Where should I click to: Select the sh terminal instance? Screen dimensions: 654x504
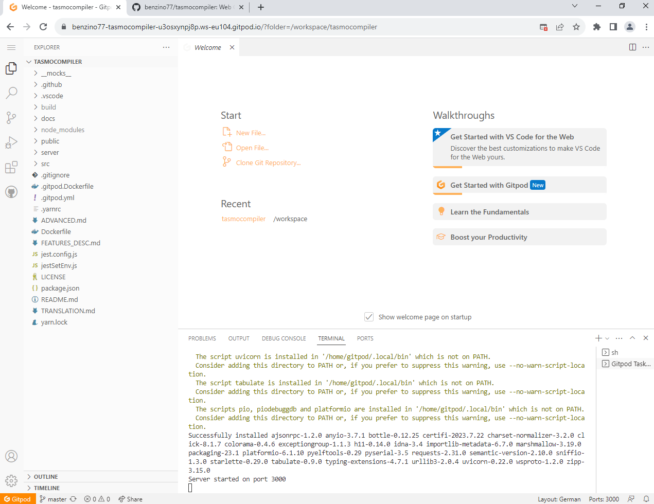coord(625,352)
